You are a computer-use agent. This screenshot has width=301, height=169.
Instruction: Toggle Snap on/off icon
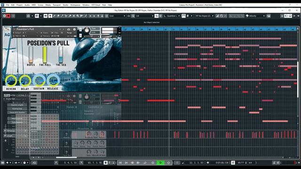107,16
